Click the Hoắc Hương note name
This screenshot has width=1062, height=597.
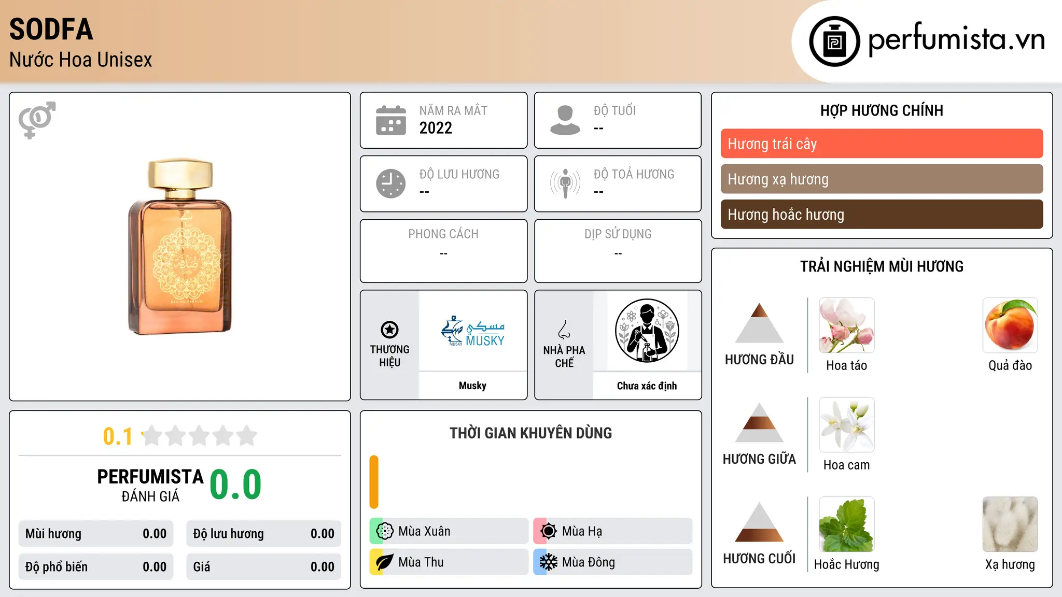pos(847,564)
